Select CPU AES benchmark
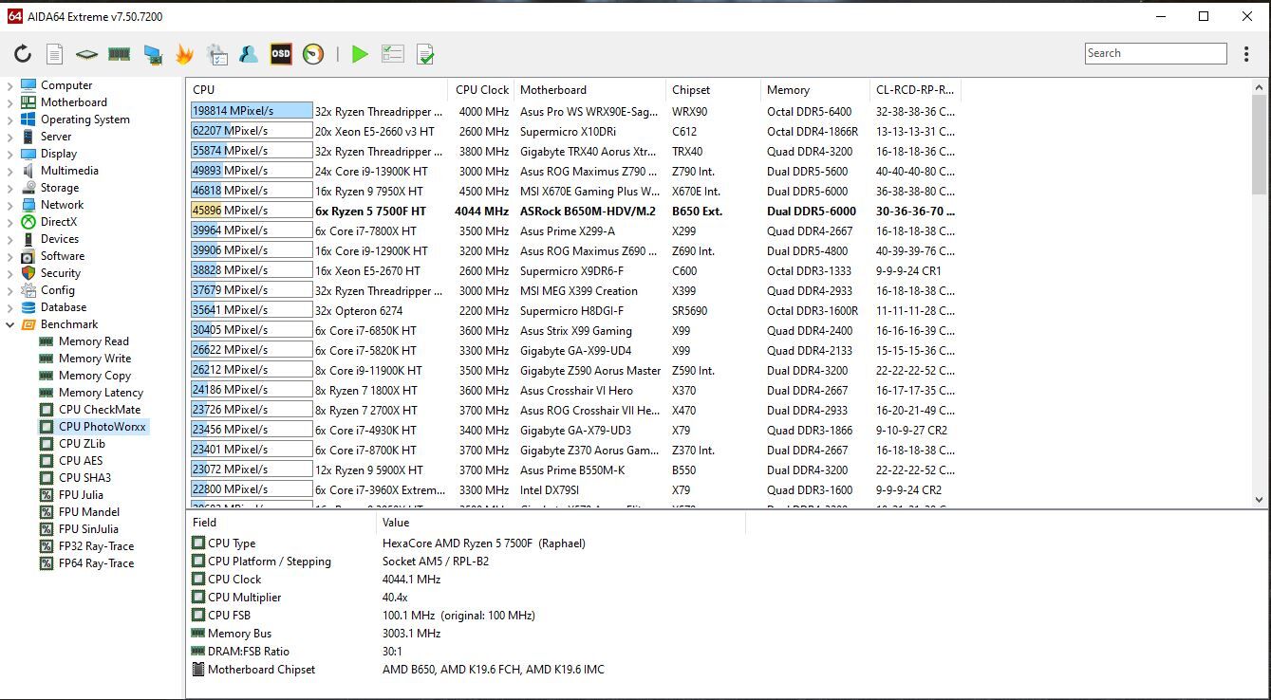Screen dimensions: 1271x700 tap(80, 461)
